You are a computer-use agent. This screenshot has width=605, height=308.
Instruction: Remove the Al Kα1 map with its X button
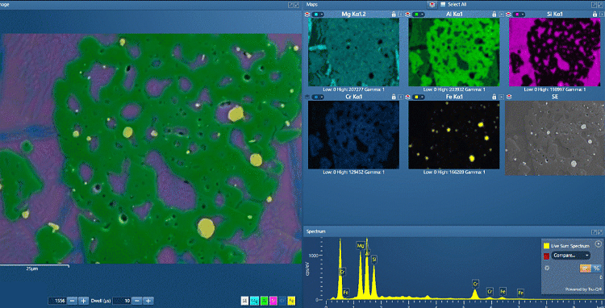501,14
